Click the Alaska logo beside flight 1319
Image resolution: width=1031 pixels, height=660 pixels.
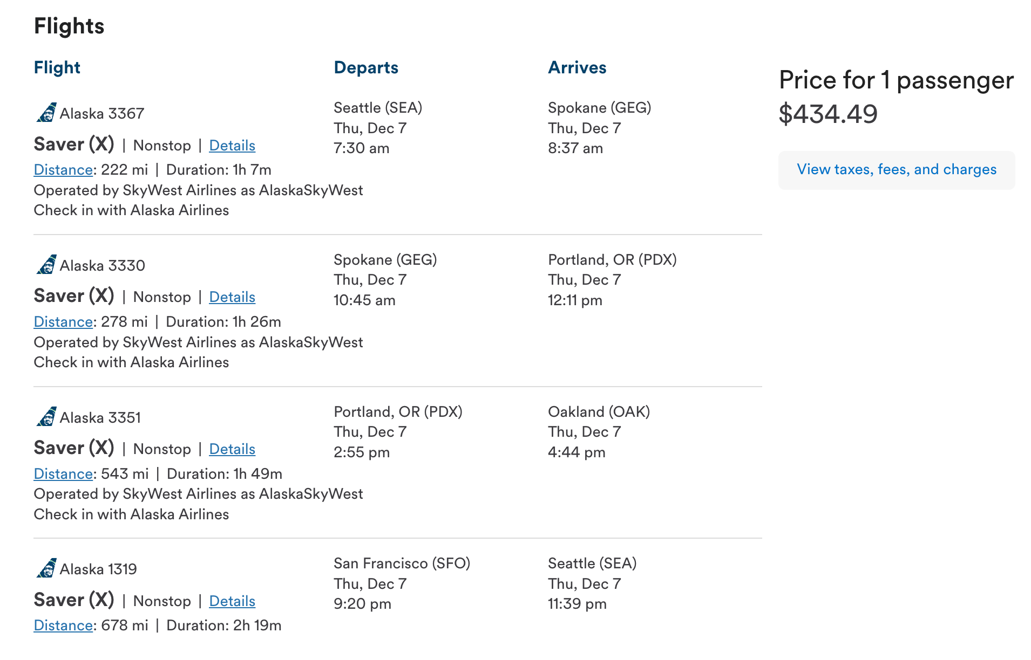[x=46, y=568]
